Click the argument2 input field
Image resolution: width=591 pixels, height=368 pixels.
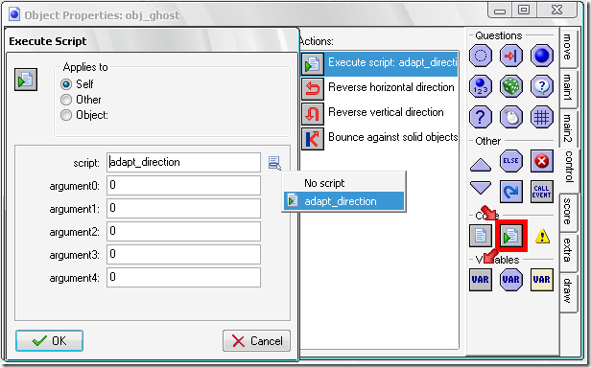tap(183, 231)
